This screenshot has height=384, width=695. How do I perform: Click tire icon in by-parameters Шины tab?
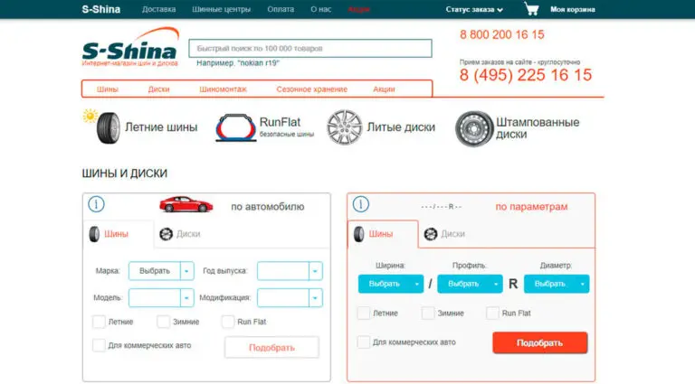[x=358, y=234]
